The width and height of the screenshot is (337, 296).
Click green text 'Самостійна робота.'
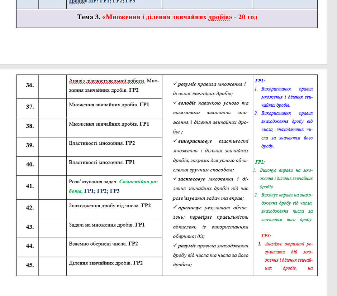[x=114, y=186]
